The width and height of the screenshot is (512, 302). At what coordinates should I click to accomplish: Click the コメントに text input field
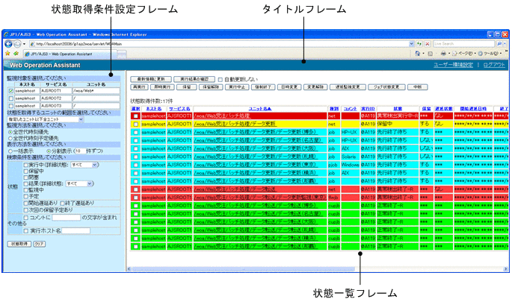point(67,217)
